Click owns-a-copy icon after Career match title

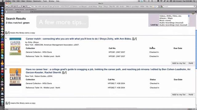click(x=135, y=39)
